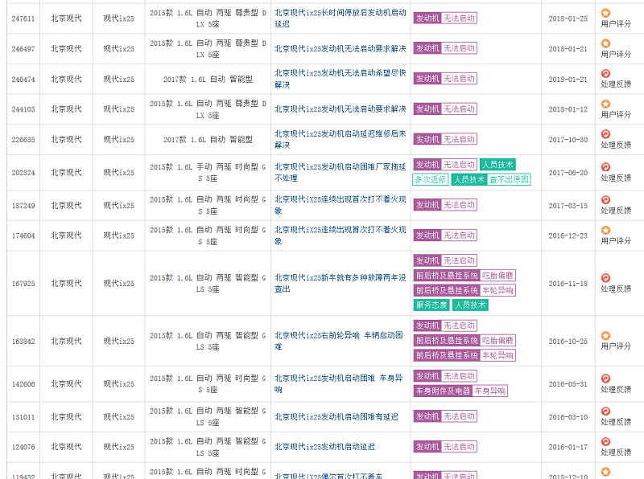Click the 车身异响 tag in row 142606

coord(489,391)
